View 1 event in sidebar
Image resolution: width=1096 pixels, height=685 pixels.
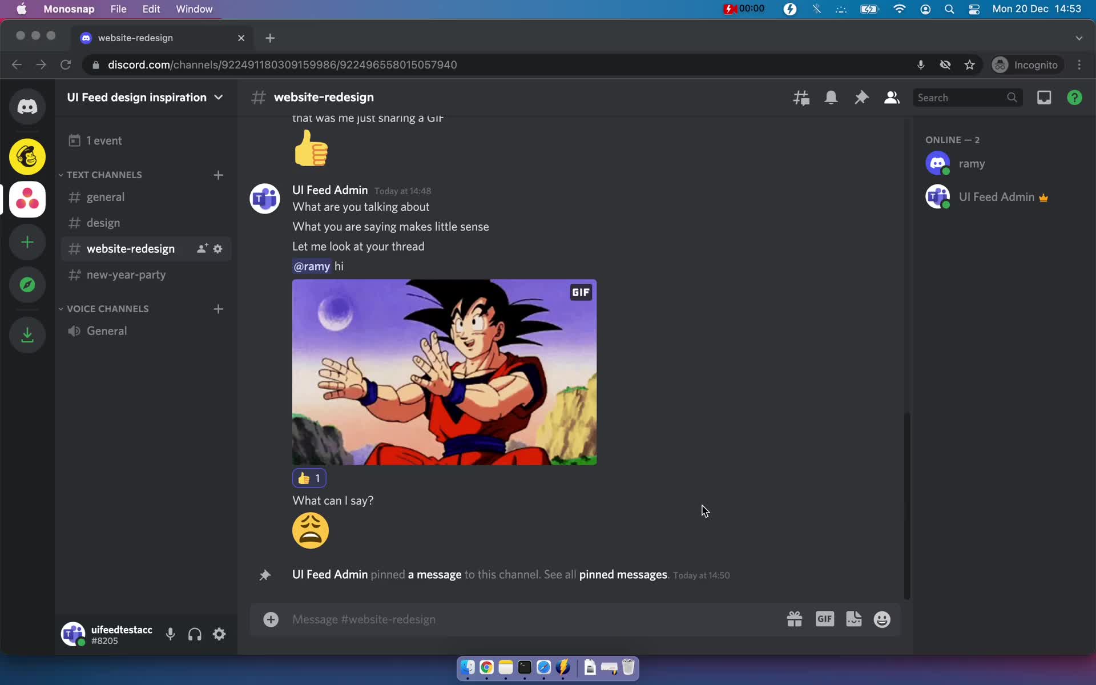coord(146,140)
